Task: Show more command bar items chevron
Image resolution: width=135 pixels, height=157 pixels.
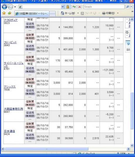Action: pos(132,11)
